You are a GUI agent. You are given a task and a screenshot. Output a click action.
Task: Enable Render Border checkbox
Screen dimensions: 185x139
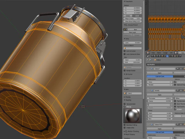pyautogui.click(x=124, y=71)
